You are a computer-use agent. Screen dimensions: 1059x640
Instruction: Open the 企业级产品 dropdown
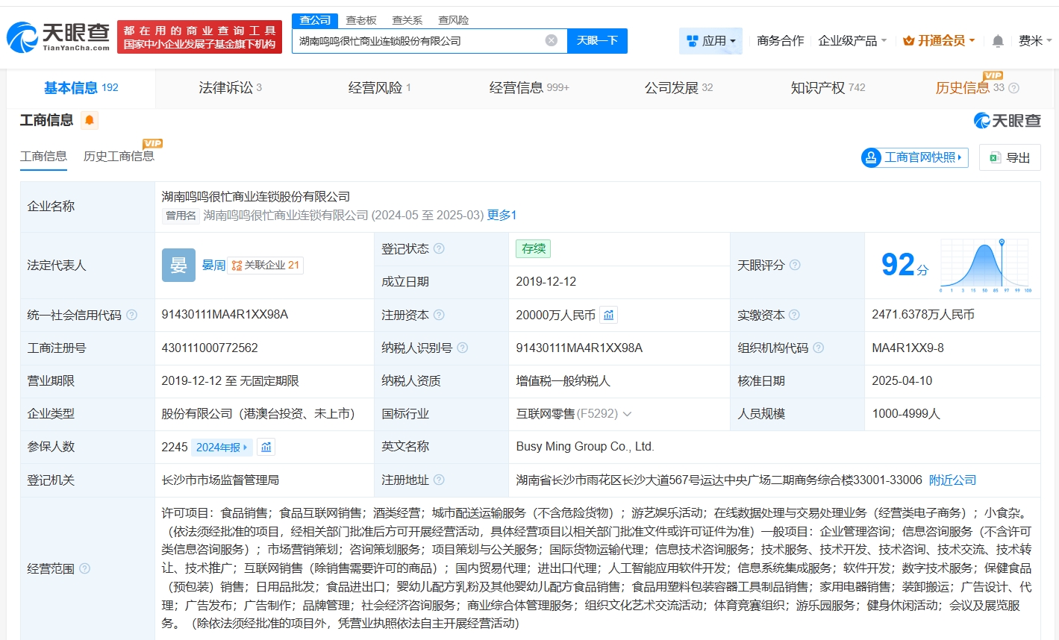pos(852,41)
